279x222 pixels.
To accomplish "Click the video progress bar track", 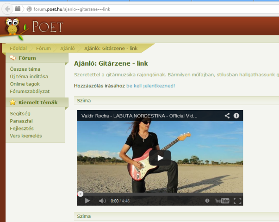I will (x=160, y=194).
